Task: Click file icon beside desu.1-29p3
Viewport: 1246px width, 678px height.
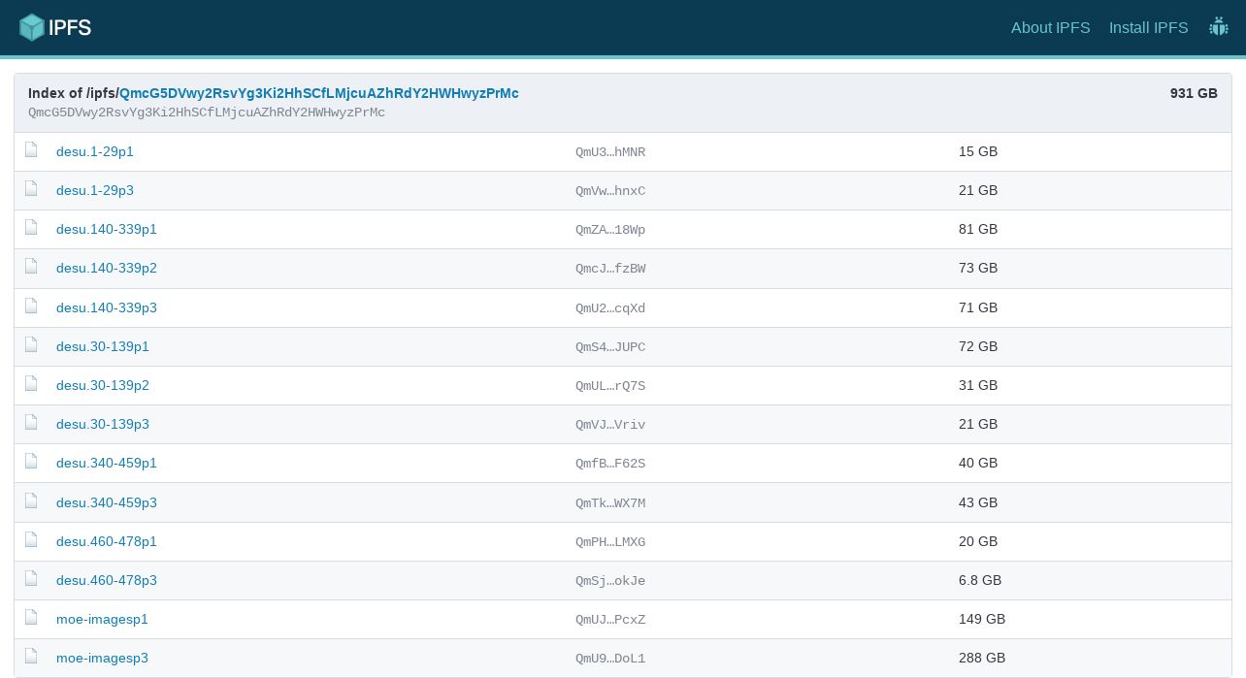Action: click(32, 189)
